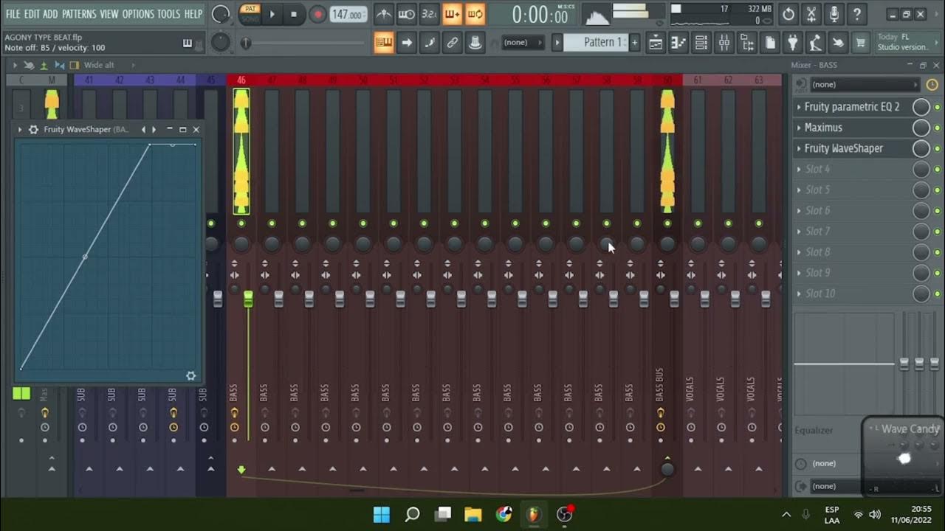Image resolution: width=945 pixels, height=531 pixels.
Task: Start playback with the play button
Action: tap(272, 14)
